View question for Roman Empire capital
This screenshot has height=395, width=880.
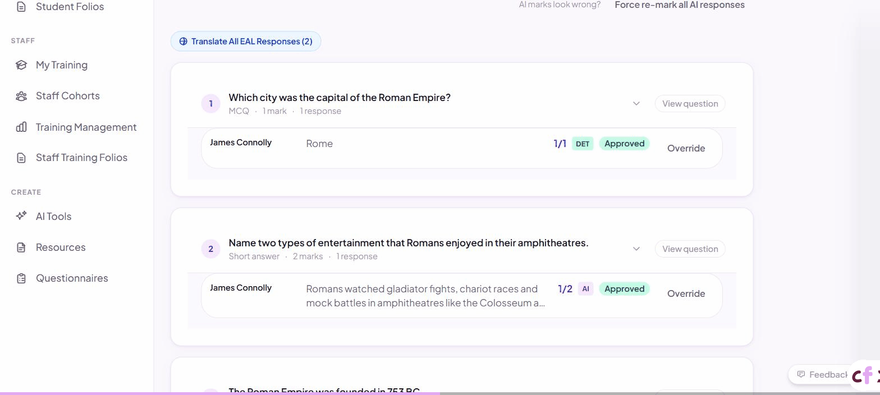[690, 104]
